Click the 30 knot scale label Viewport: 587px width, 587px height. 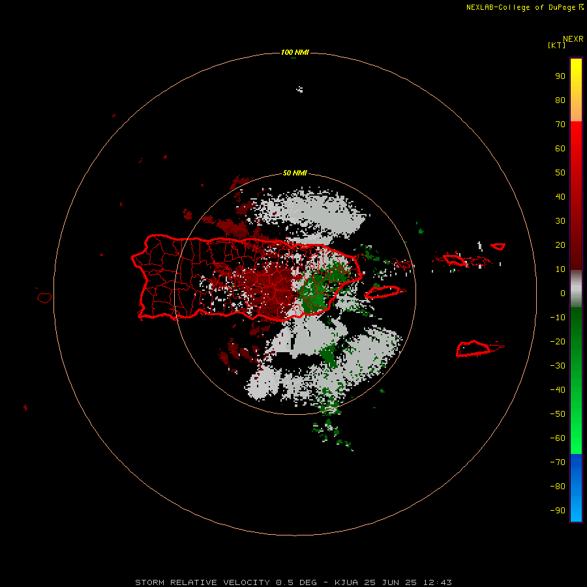560,221
